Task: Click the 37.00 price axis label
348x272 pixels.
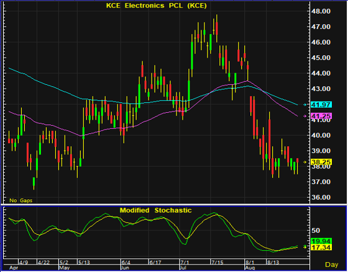Action: (x=321, y=182)
